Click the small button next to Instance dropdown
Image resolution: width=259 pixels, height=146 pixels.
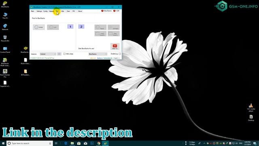click(59, 54)
